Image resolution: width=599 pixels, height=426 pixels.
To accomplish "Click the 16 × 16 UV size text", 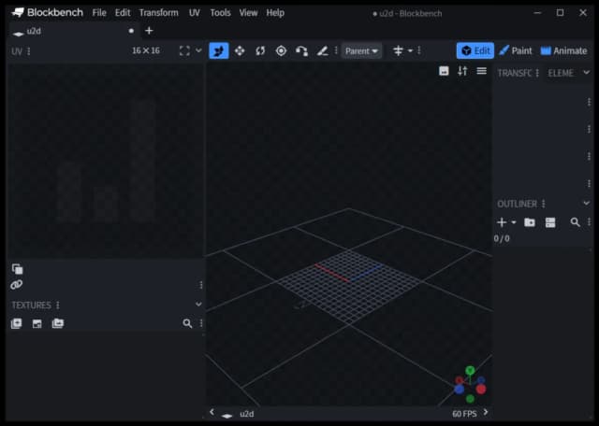I will 146,50.
